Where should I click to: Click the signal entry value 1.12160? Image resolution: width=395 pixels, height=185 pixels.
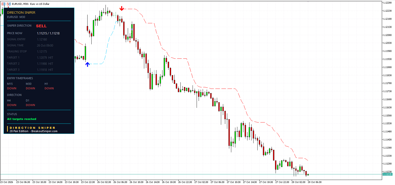(42, 39)
